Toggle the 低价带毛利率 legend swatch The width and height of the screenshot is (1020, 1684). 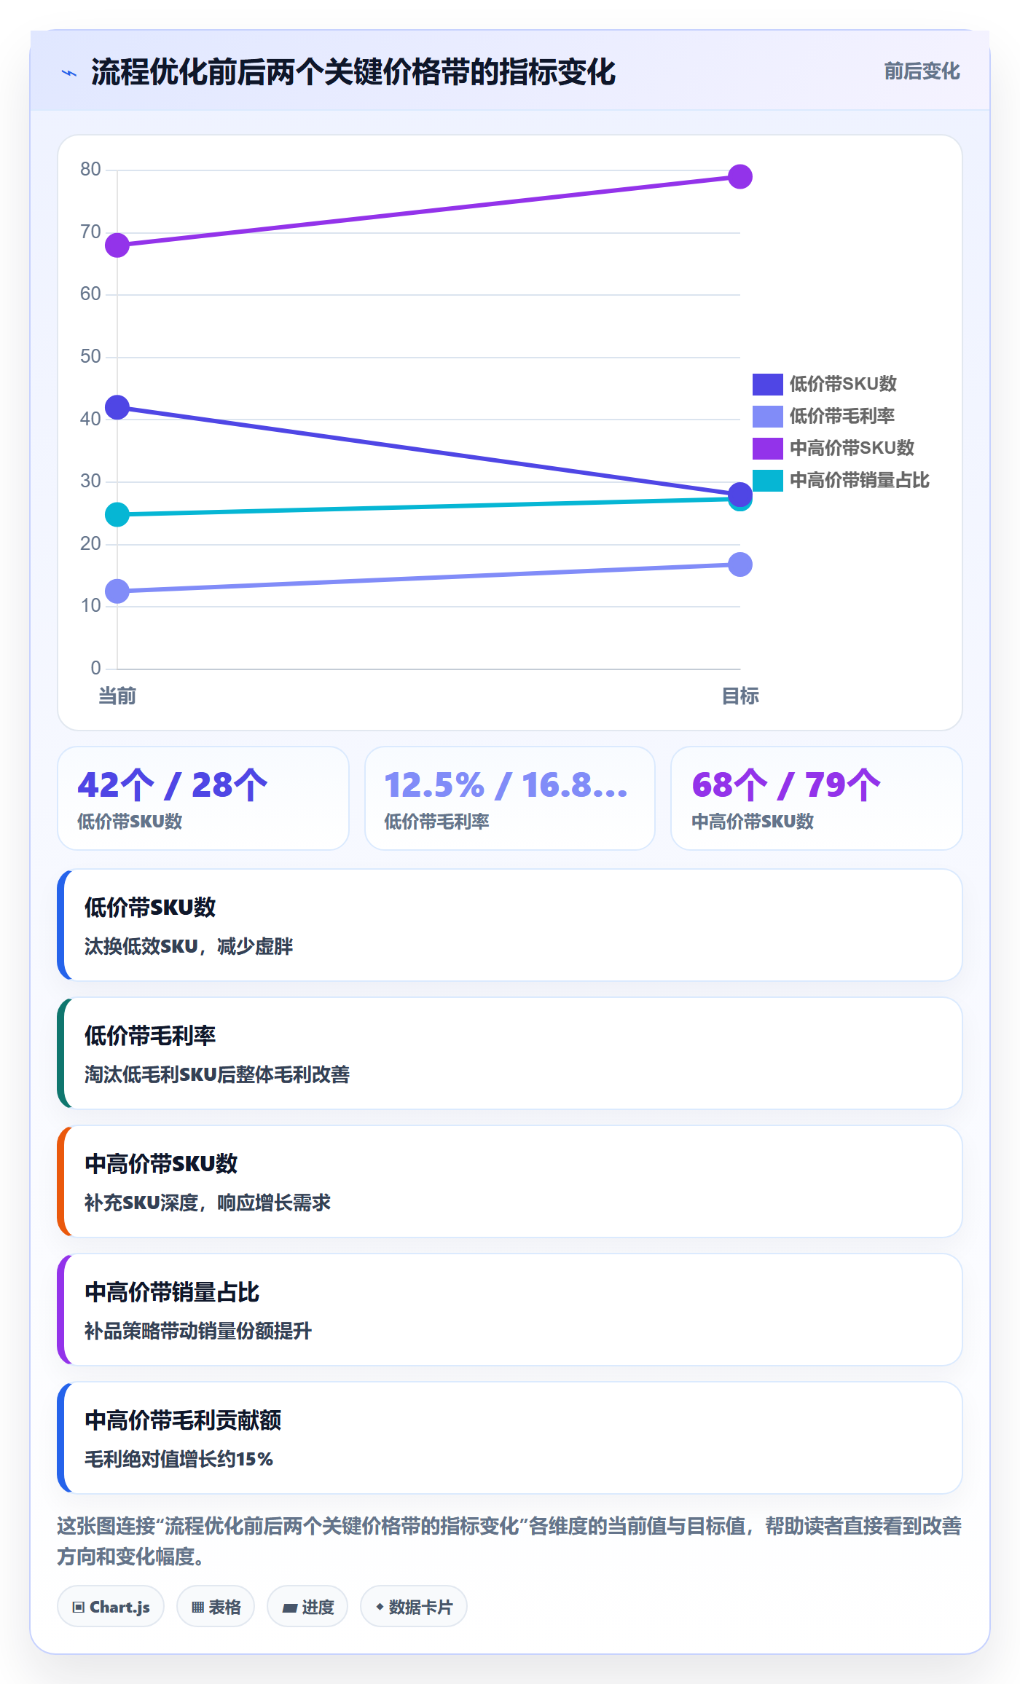[767, 416]
